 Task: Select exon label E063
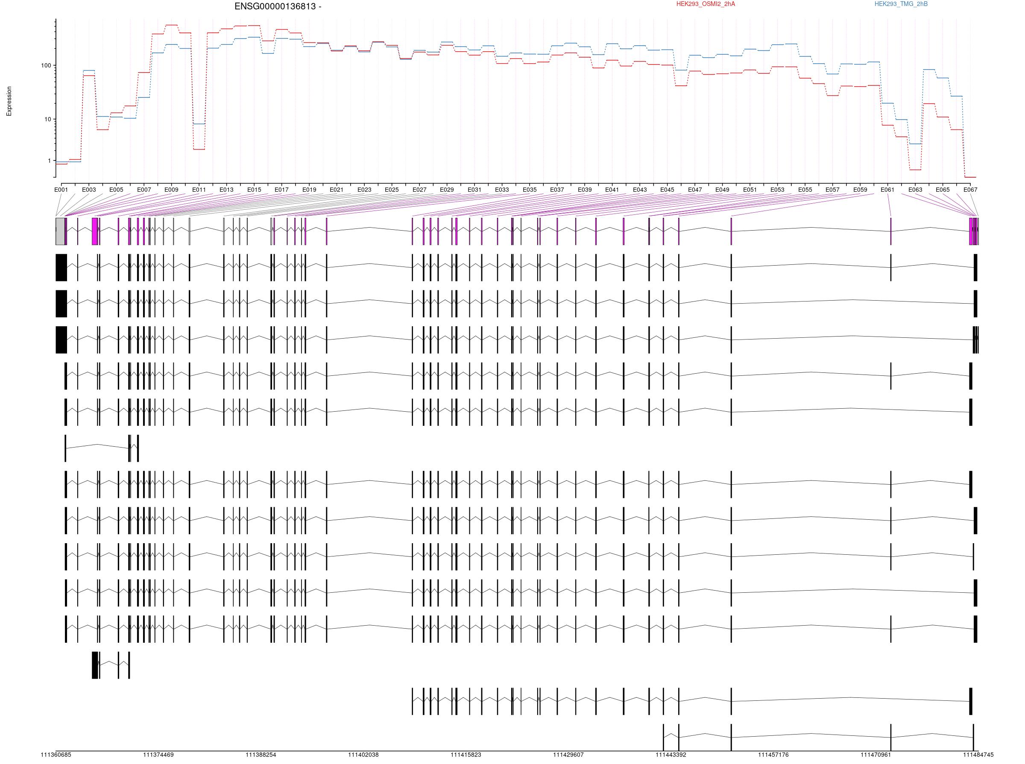pos(915,190)
